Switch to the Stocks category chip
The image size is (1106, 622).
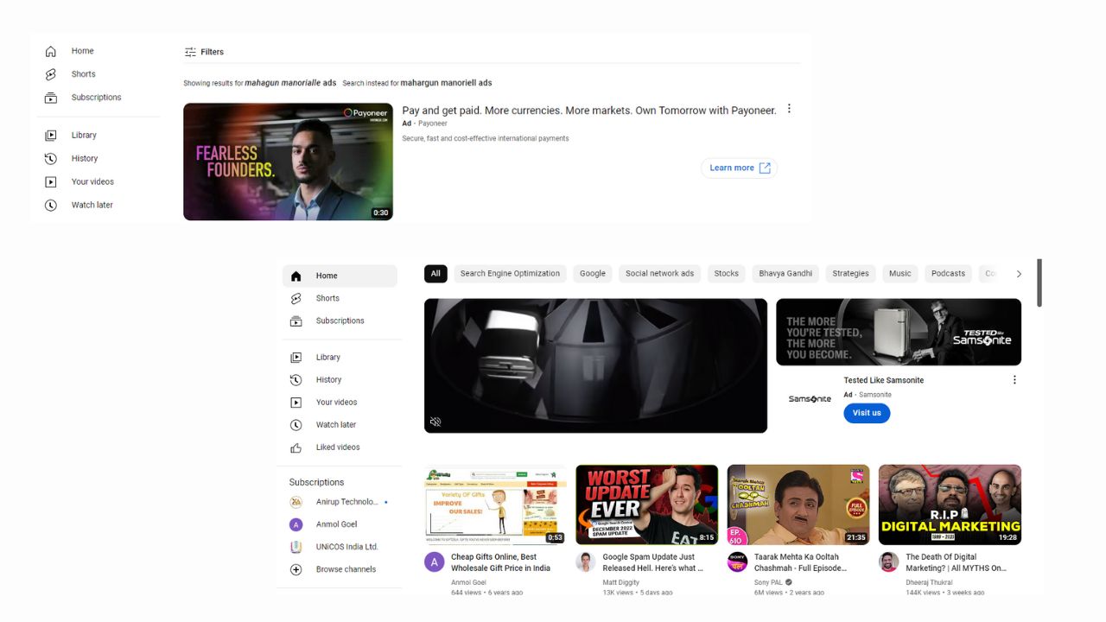tap(726, 273)
